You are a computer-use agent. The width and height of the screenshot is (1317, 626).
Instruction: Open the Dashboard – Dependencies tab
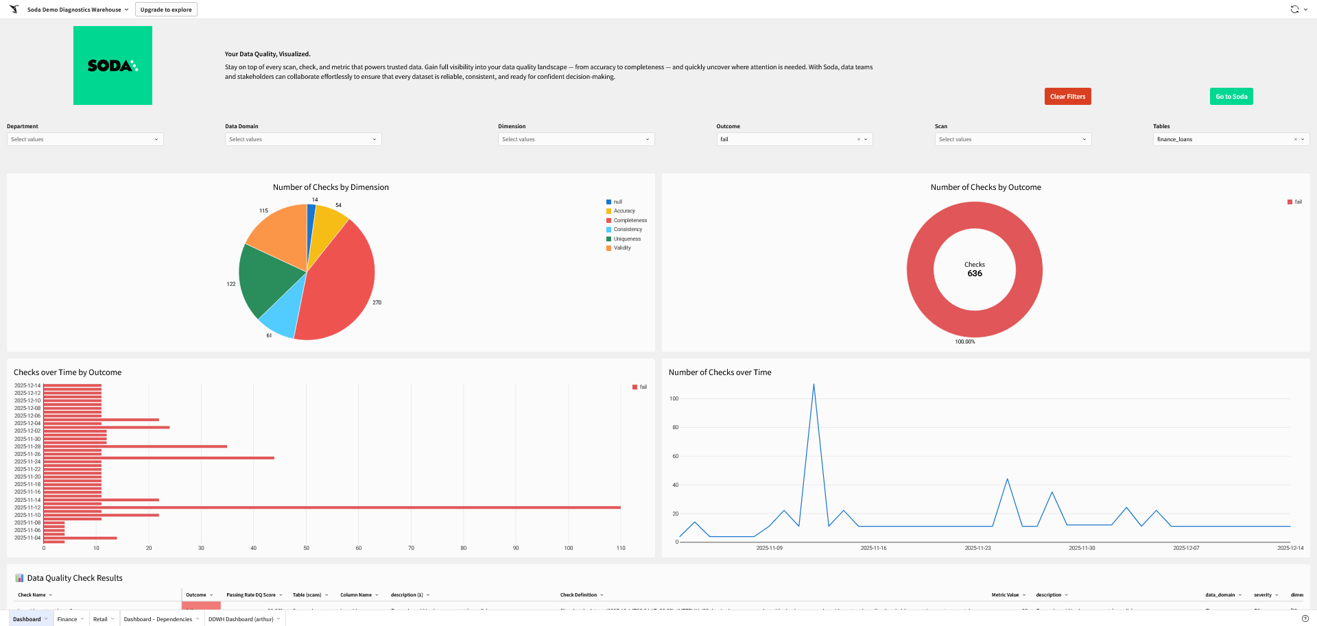[158, 619]
